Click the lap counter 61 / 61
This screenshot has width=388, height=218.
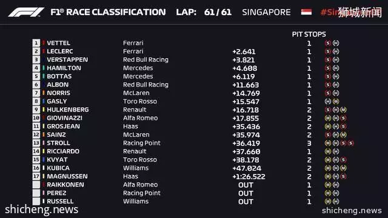[x=218, y=12]
